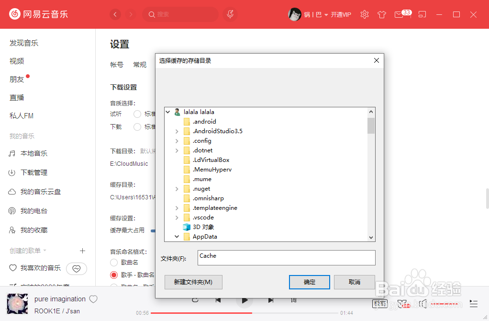489x321 pixels.
Task: Open 本地音乐 with the music note icon
Action: click(x=28, y=153)
